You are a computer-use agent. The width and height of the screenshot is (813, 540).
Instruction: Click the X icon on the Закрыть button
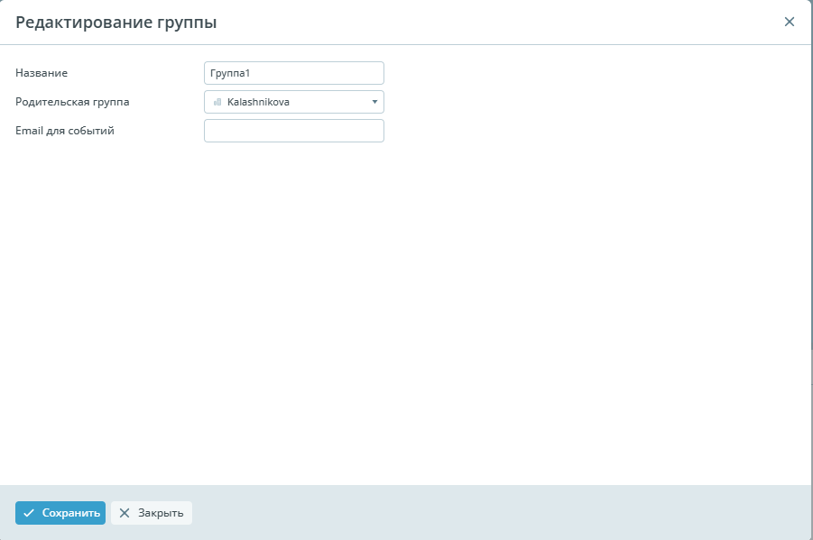(125, 513)
